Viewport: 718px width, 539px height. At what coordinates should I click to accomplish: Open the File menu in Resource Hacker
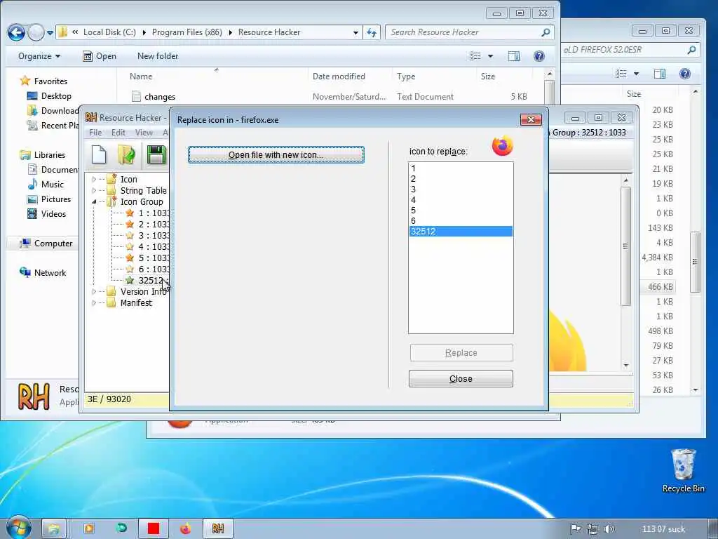pos(95,133)
